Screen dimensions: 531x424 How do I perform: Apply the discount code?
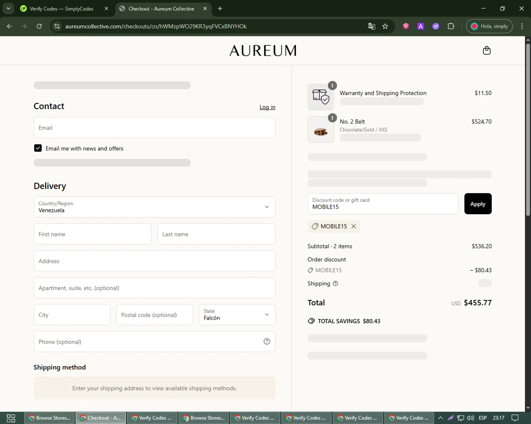click(x=478, y=204)
